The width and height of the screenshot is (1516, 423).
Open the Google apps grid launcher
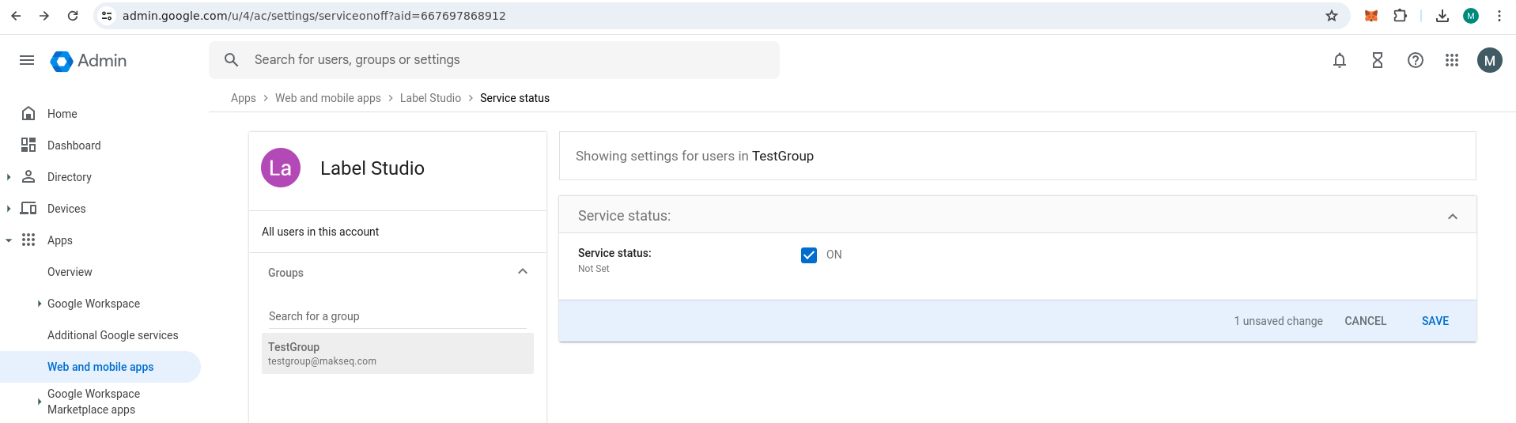pos(1451,60)
